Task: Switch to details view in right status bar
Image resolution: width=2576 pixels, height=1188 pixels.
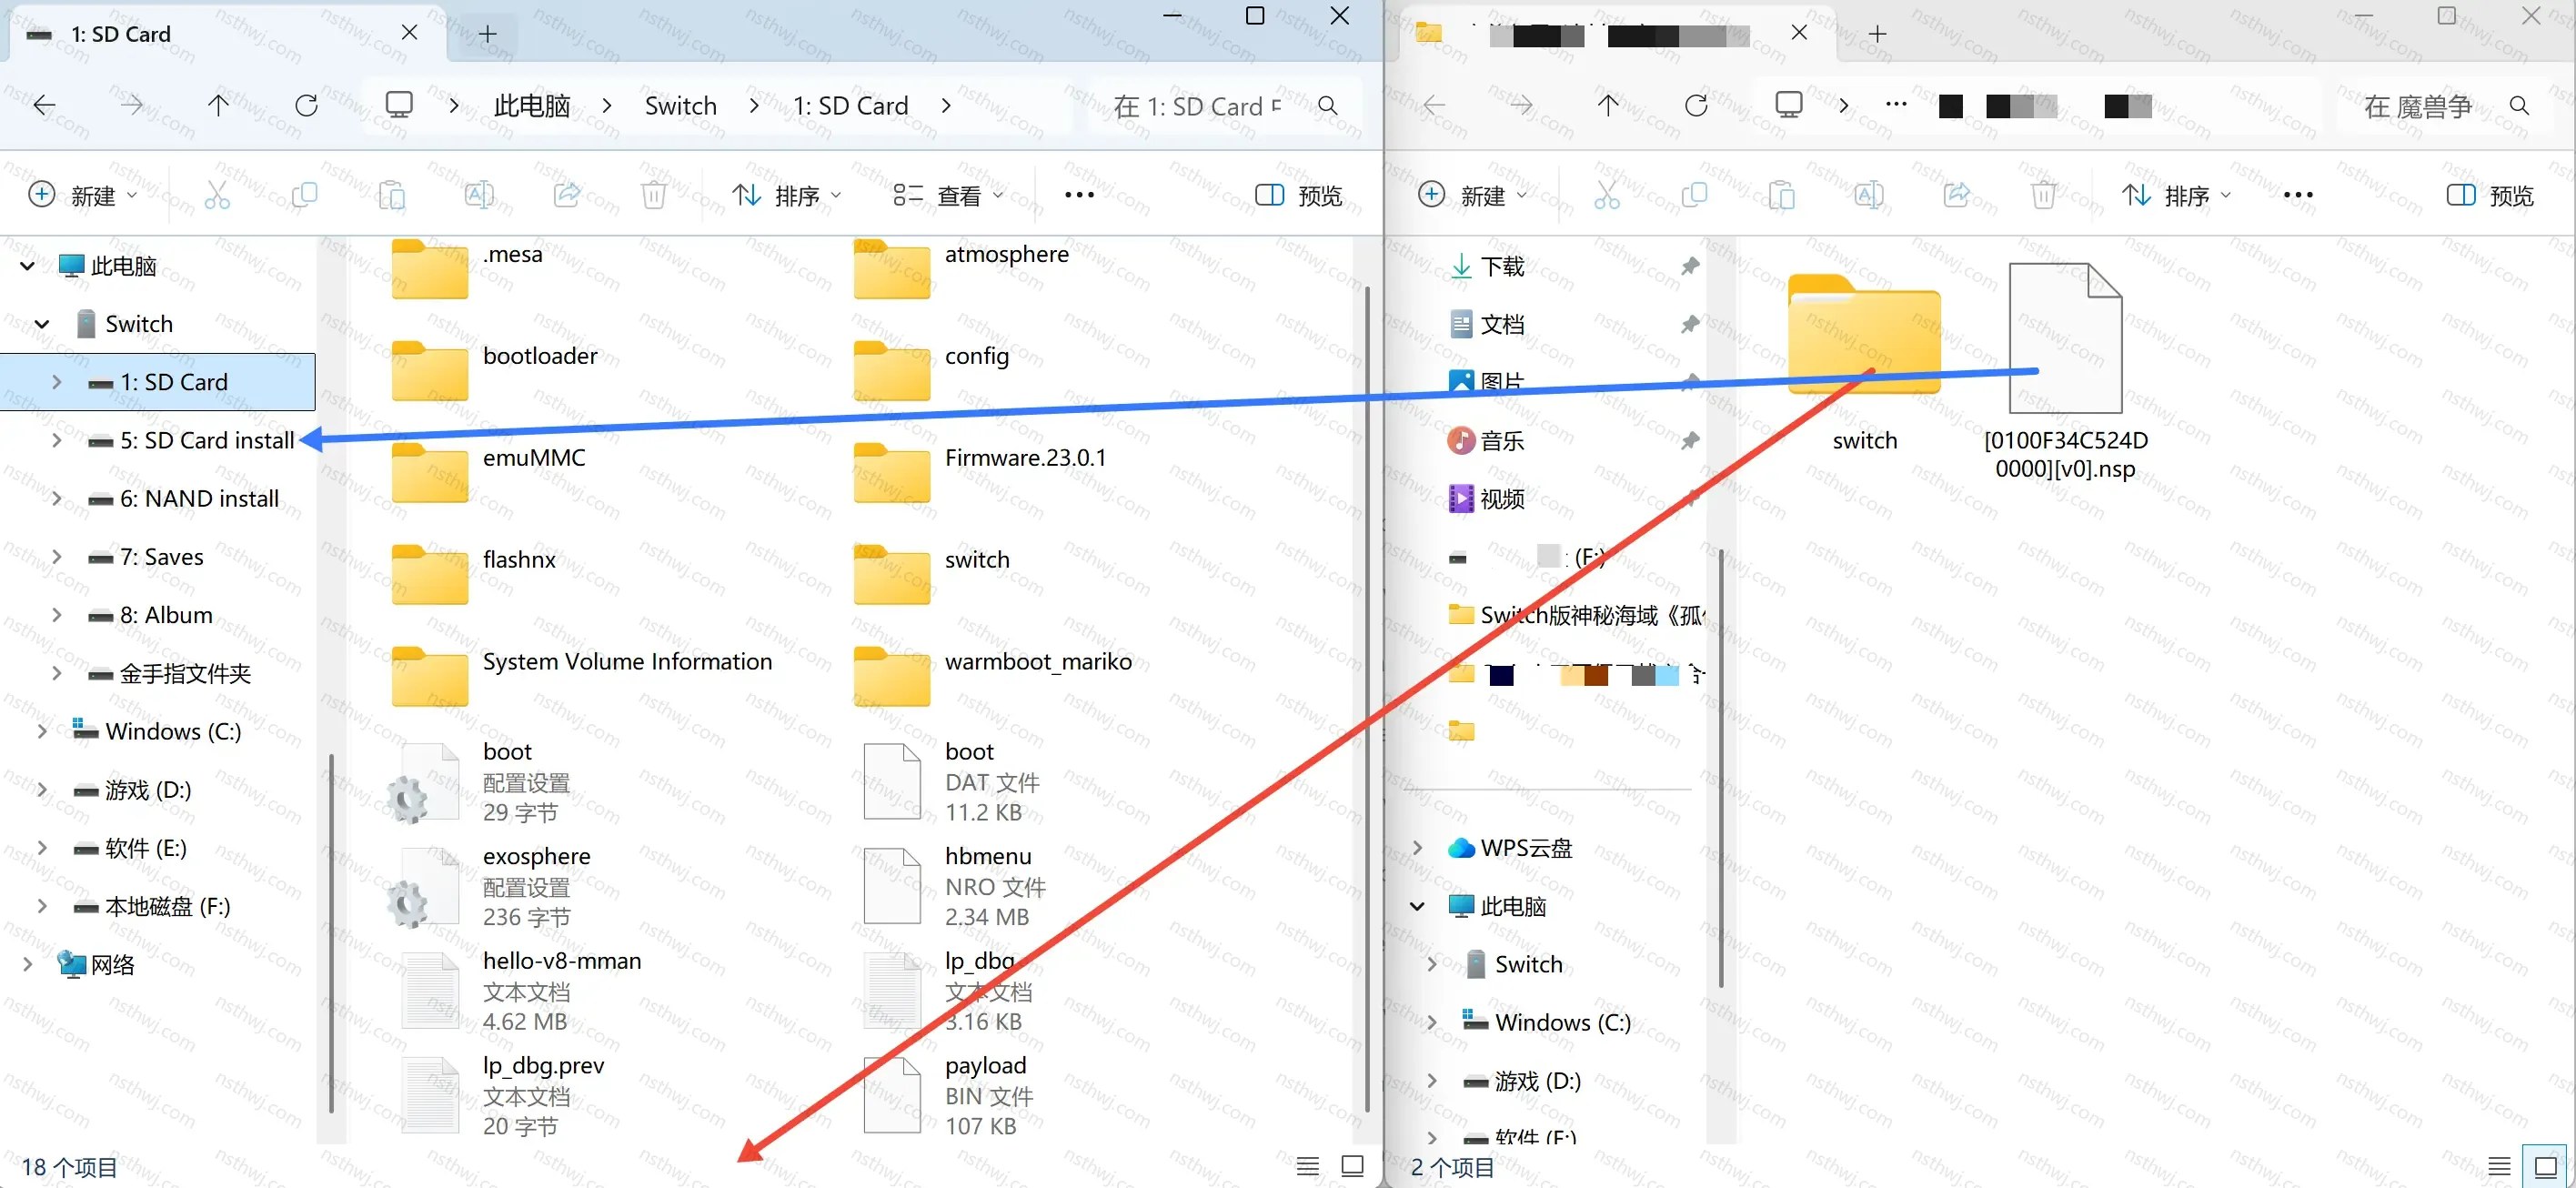Action: point(2499,1166)
